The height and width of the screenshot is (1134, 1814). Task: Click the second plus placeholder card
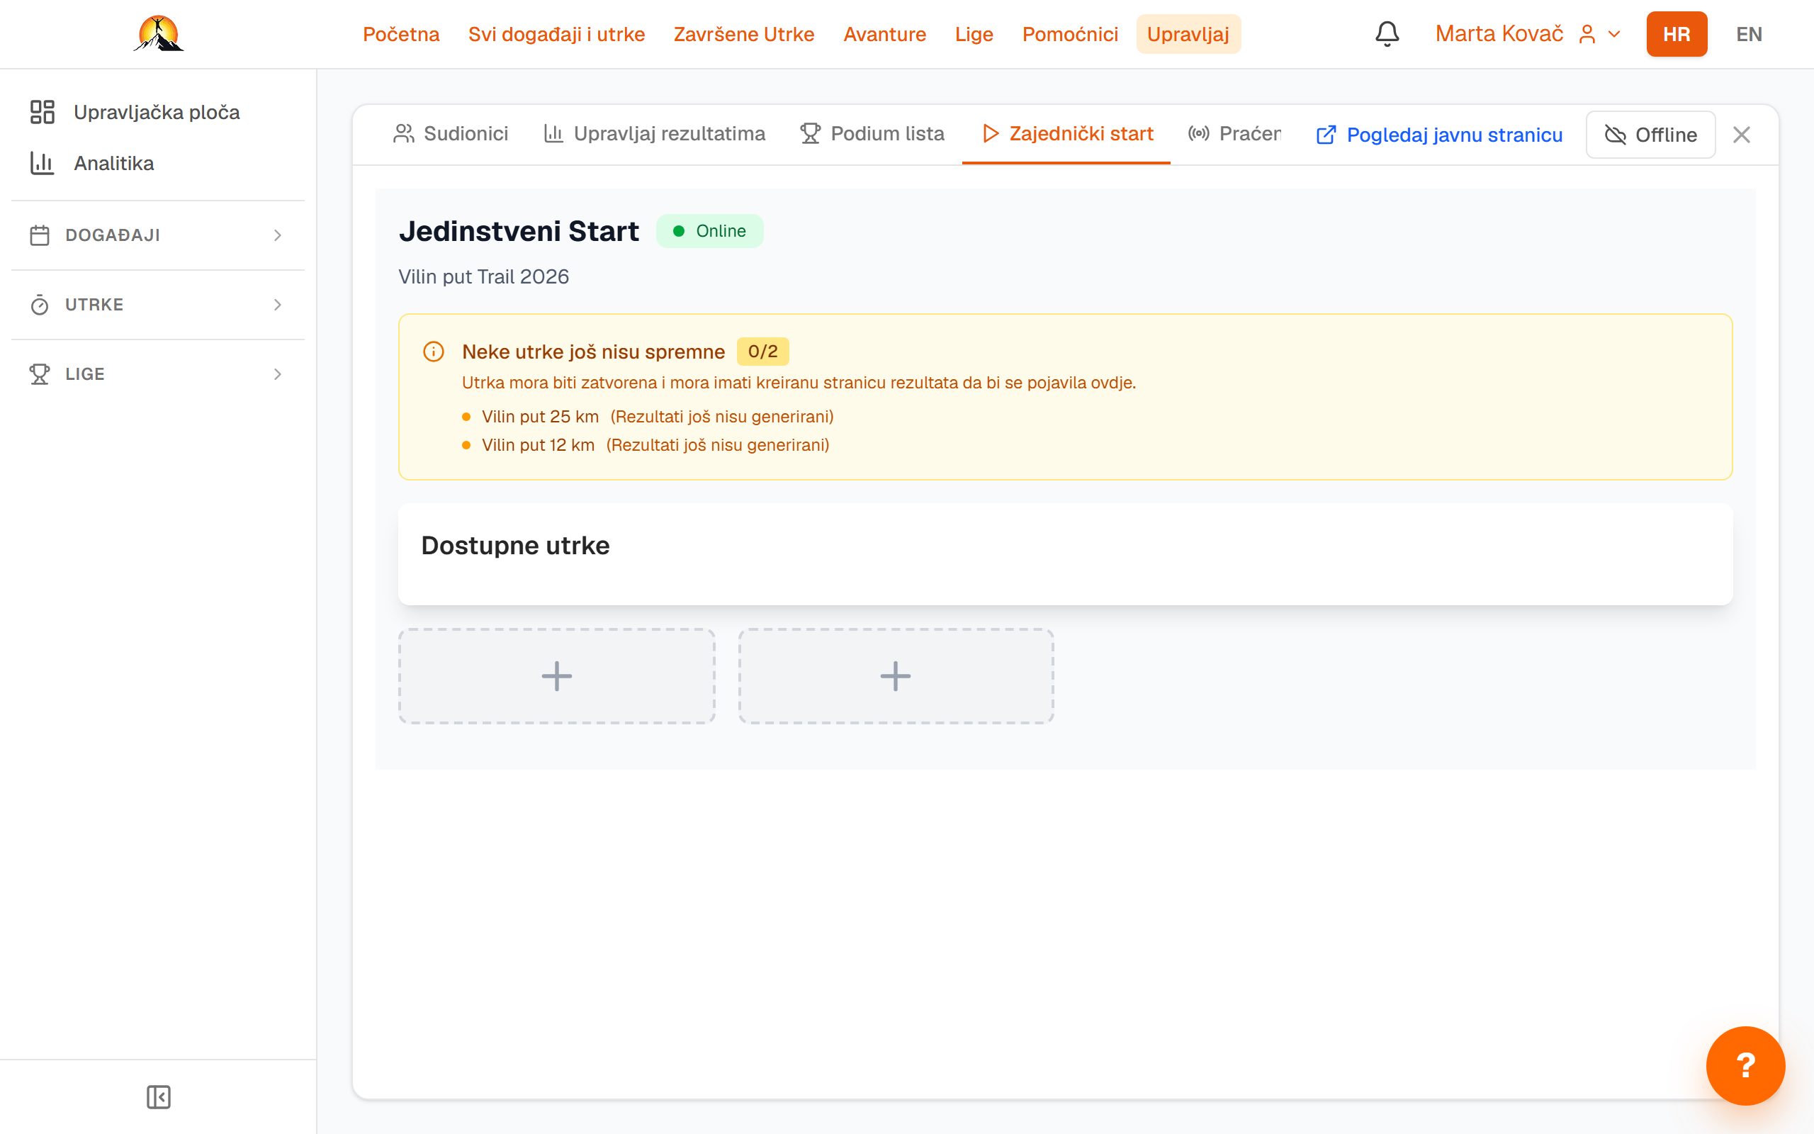[896, 675]
